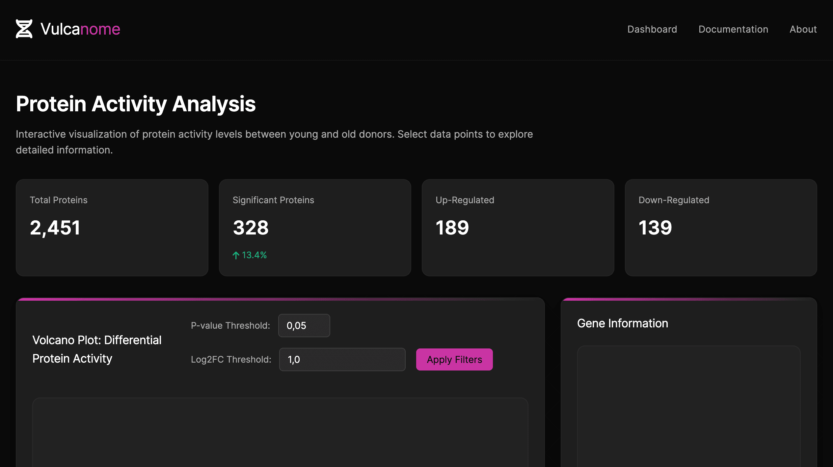Select the Significant Proteins value 328
This screenshot has height=467, width=833.
[251, 228]
